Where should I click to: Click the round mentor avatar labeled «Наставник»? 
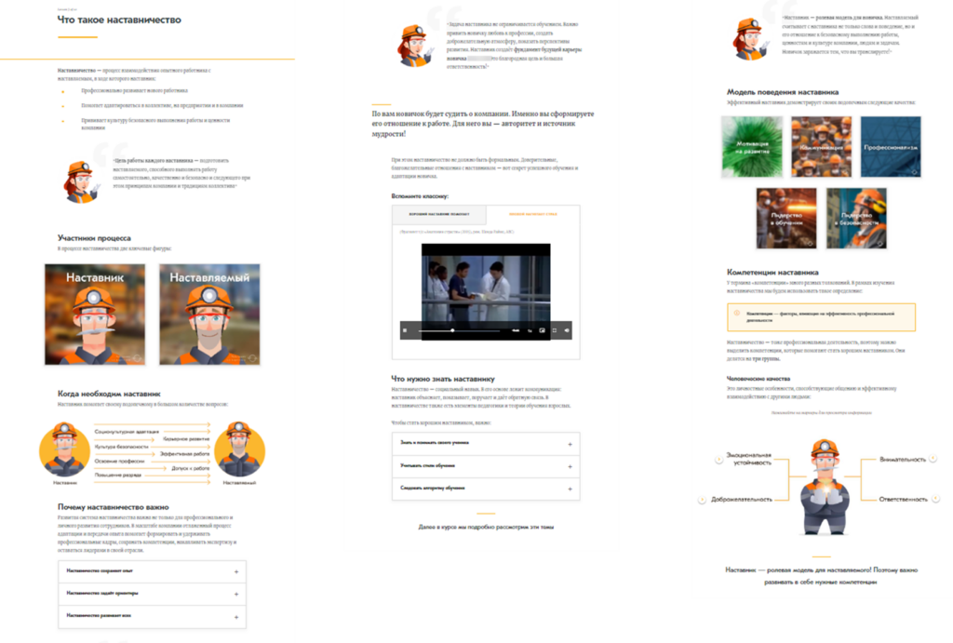tap(64, 450)
